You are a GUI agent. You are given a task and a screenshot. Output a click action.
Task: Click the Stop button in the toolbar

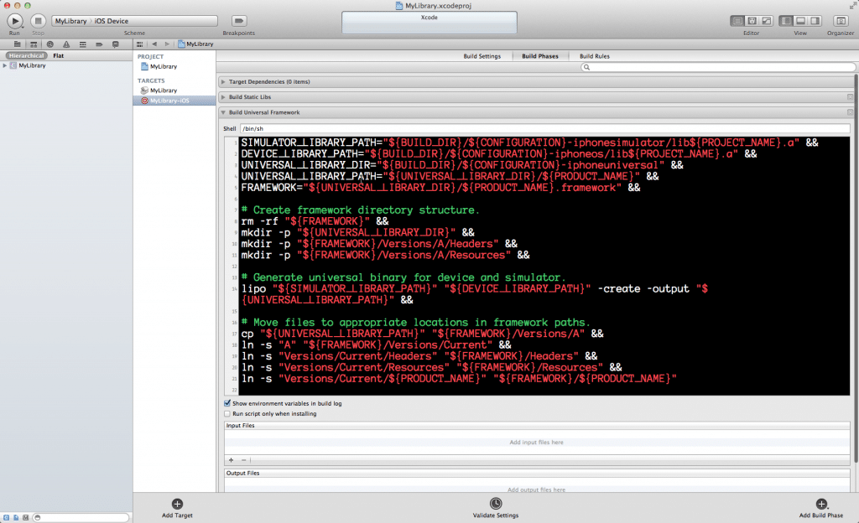tap(38, 21)
